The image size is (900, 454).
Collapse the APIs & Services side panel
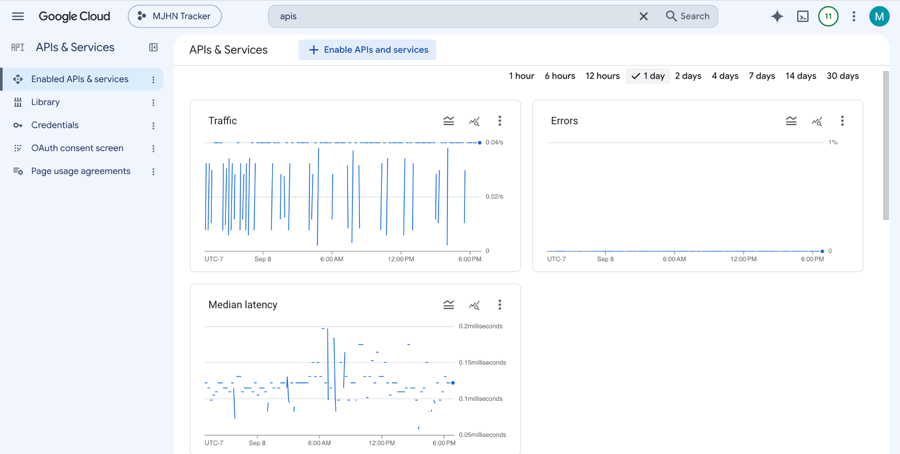tap(153, 47)
